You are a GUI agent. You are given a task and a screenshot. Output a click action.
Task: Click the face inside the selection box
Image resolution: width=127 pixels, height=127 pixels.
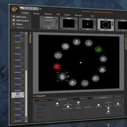(62, 77)
